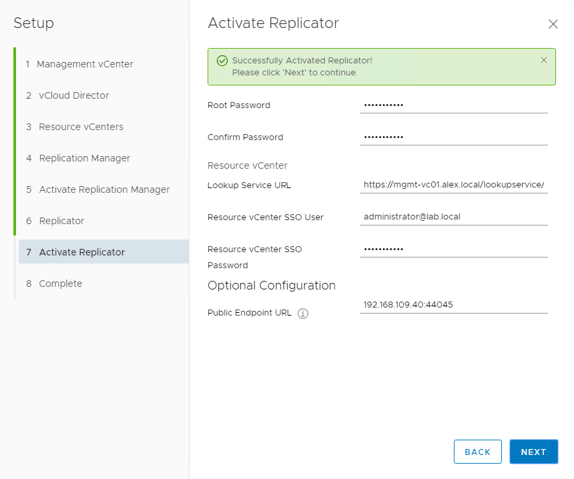
Task: Click the green success checkmark icon
Action: coord(222,61)
